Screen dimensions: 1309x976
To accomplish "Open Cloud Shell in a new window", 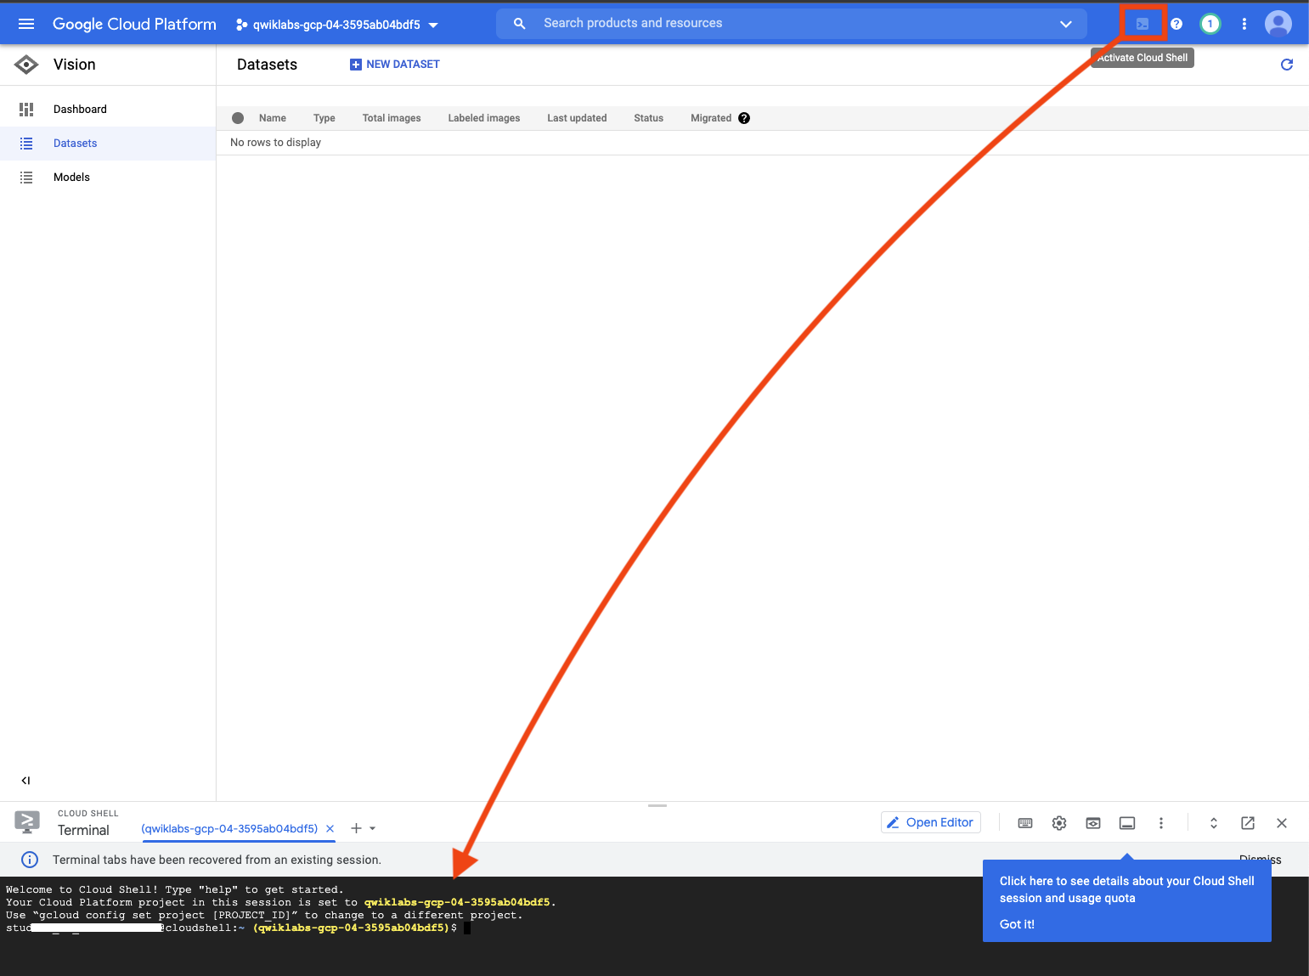I will pos(1248,823).
